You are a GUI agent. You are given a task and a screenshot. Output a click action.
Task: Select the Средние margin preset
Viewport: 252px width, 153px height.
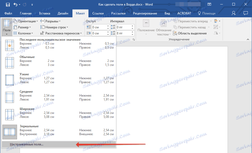coord(59,97)
